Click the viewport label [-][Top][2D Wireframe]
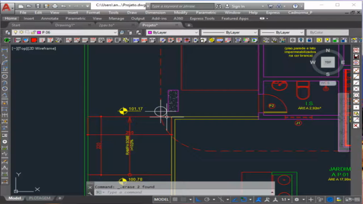 pos(34,48)
